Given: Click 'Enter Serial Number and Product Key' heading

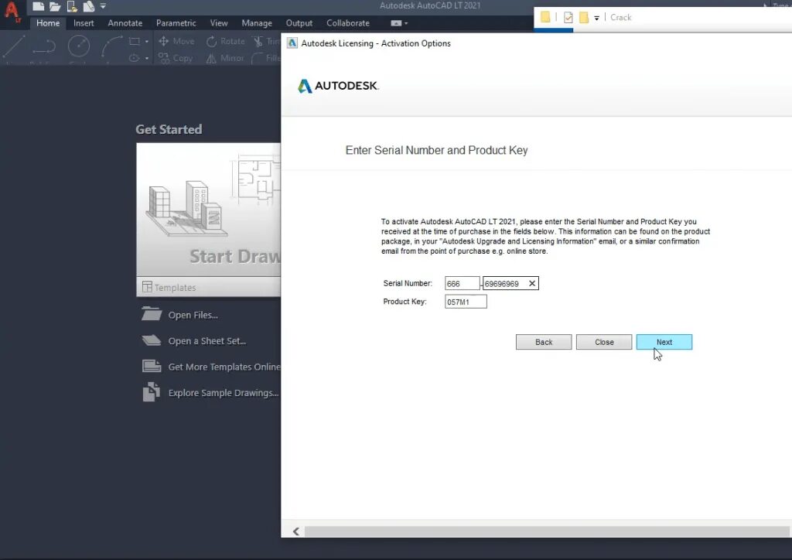Looking at the screenshot, I should point(436,150).
